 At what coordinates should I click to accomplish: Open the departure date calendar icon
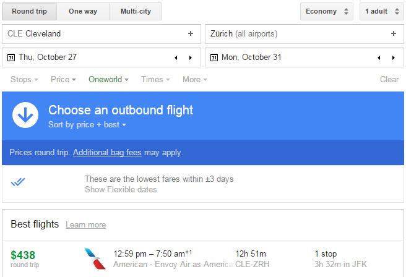pyautogui.click(x=11, y=58)
